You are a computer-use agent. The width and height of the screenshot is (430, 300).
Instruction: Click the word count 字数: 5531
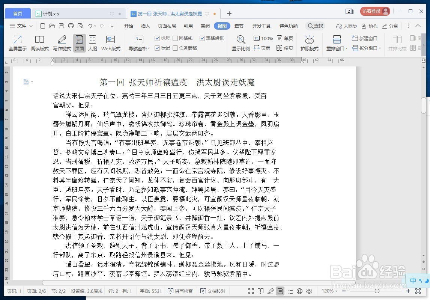151,291
